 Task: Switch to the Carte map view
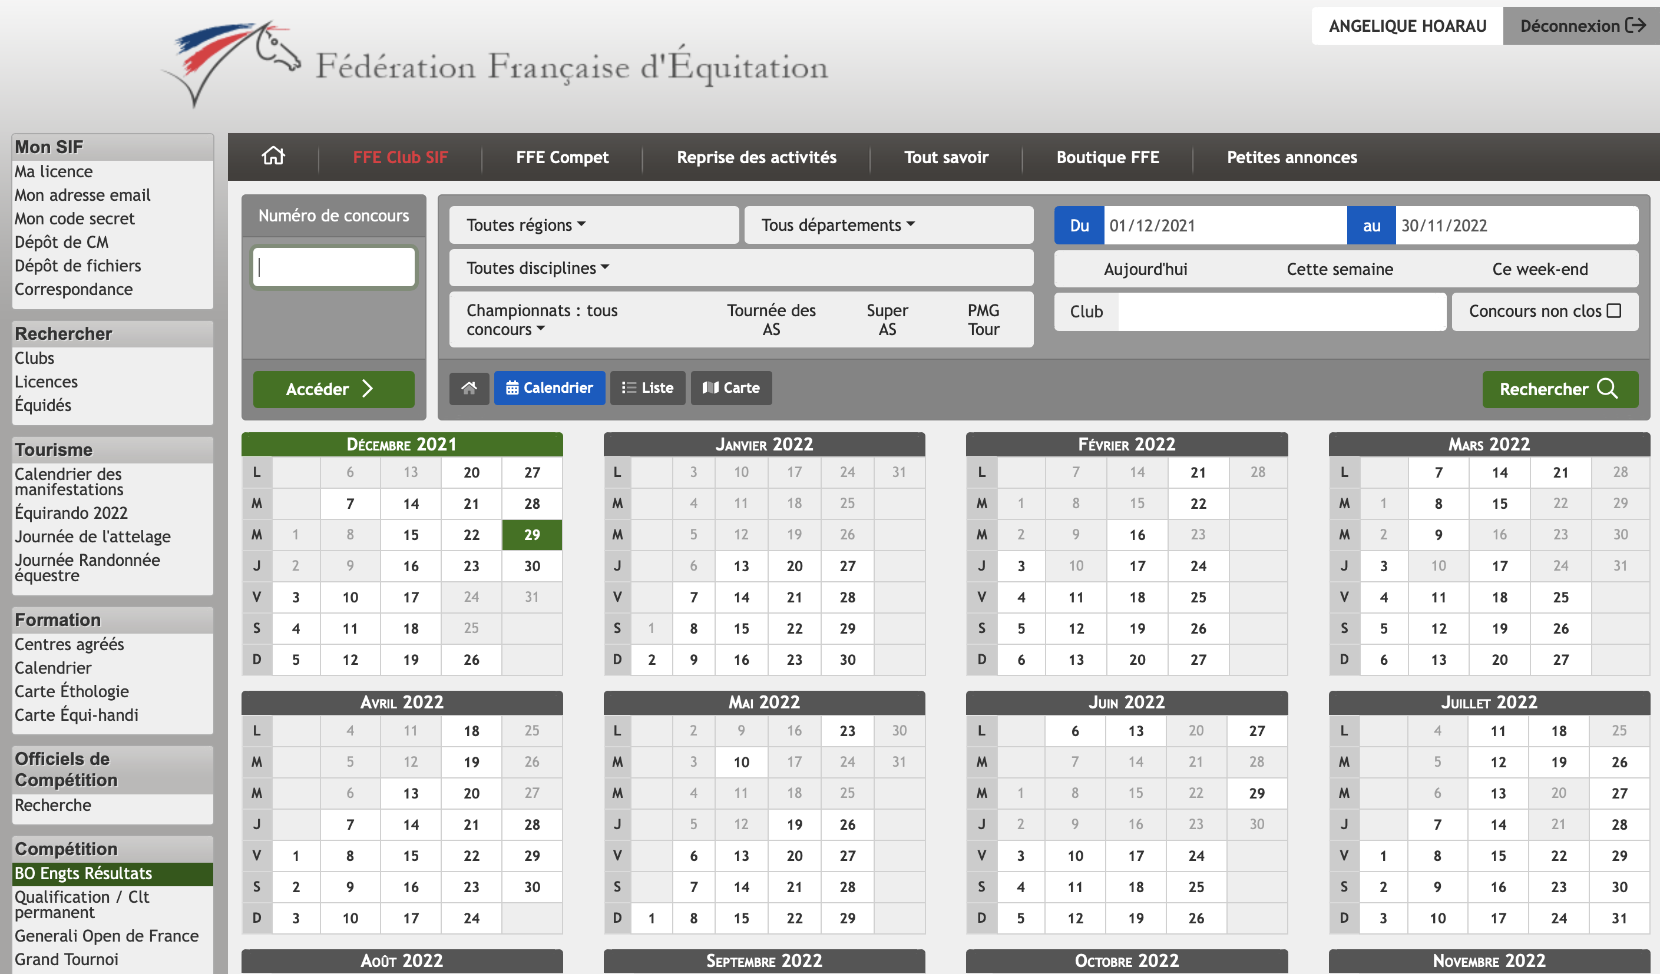(731, 388)
